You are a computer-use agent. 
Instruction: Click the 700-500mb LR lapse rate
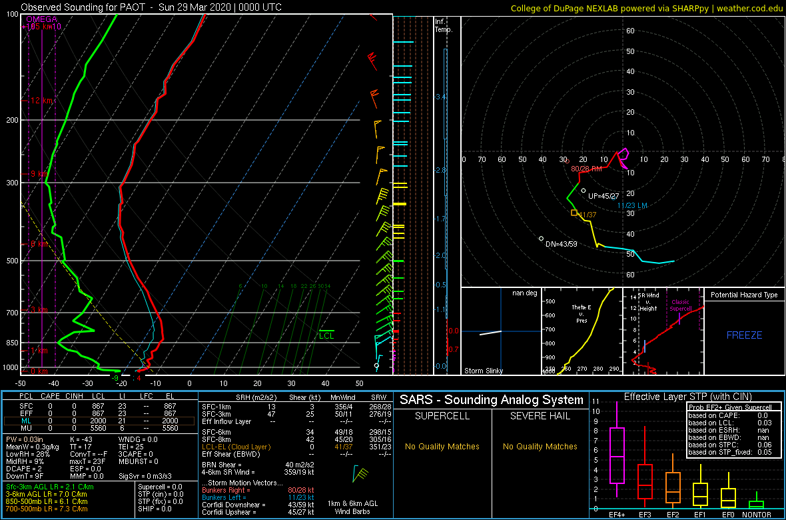point(47,509)
